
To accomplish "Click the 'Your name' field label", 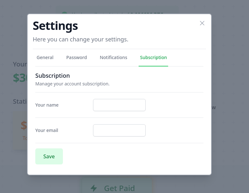I will [x=47, y=105].
